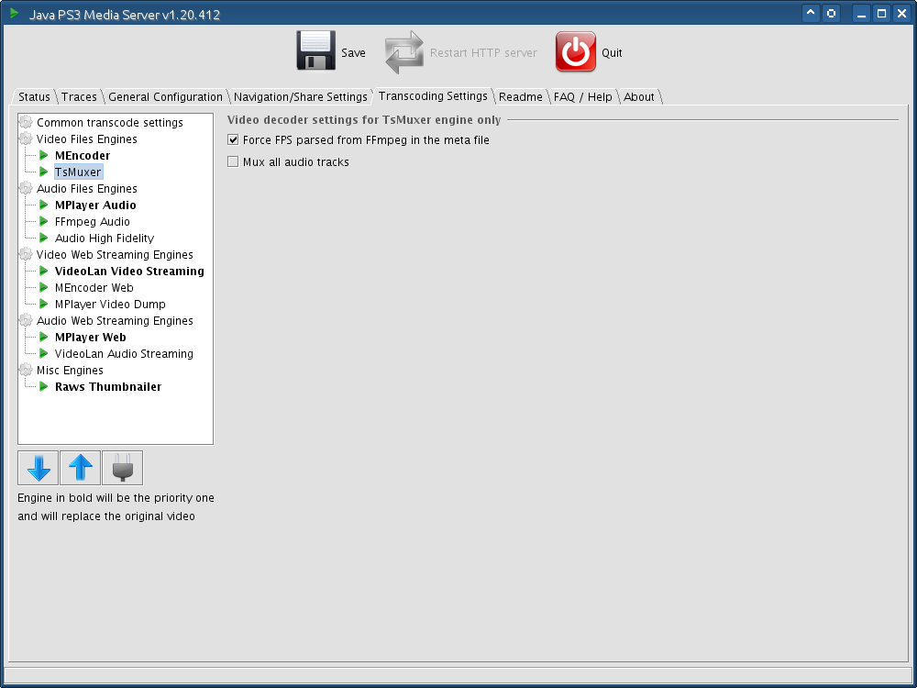Click the green arrow beside VideoLan Audio Streaming
917x688 pixels.
point(44,353)
